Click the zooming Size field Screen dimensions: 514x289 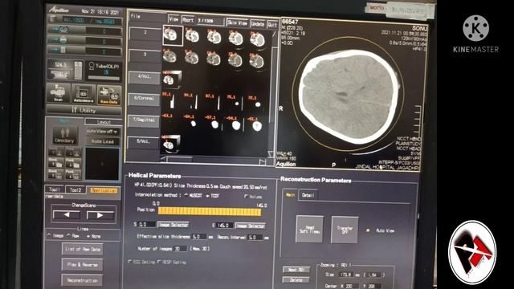pos(345,275)
